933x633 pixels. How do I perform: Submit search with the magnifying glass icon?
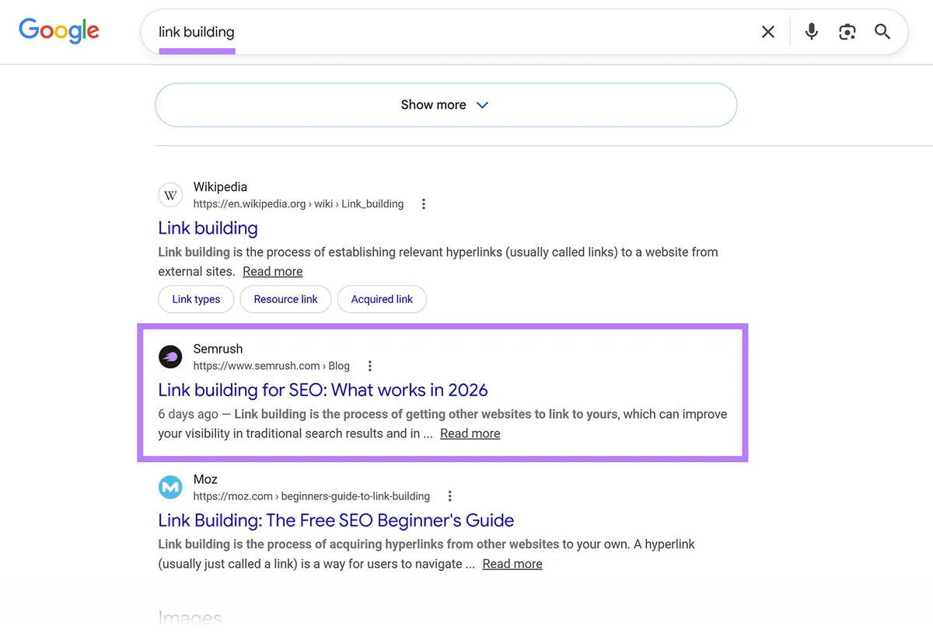click(x=882, y=32)
